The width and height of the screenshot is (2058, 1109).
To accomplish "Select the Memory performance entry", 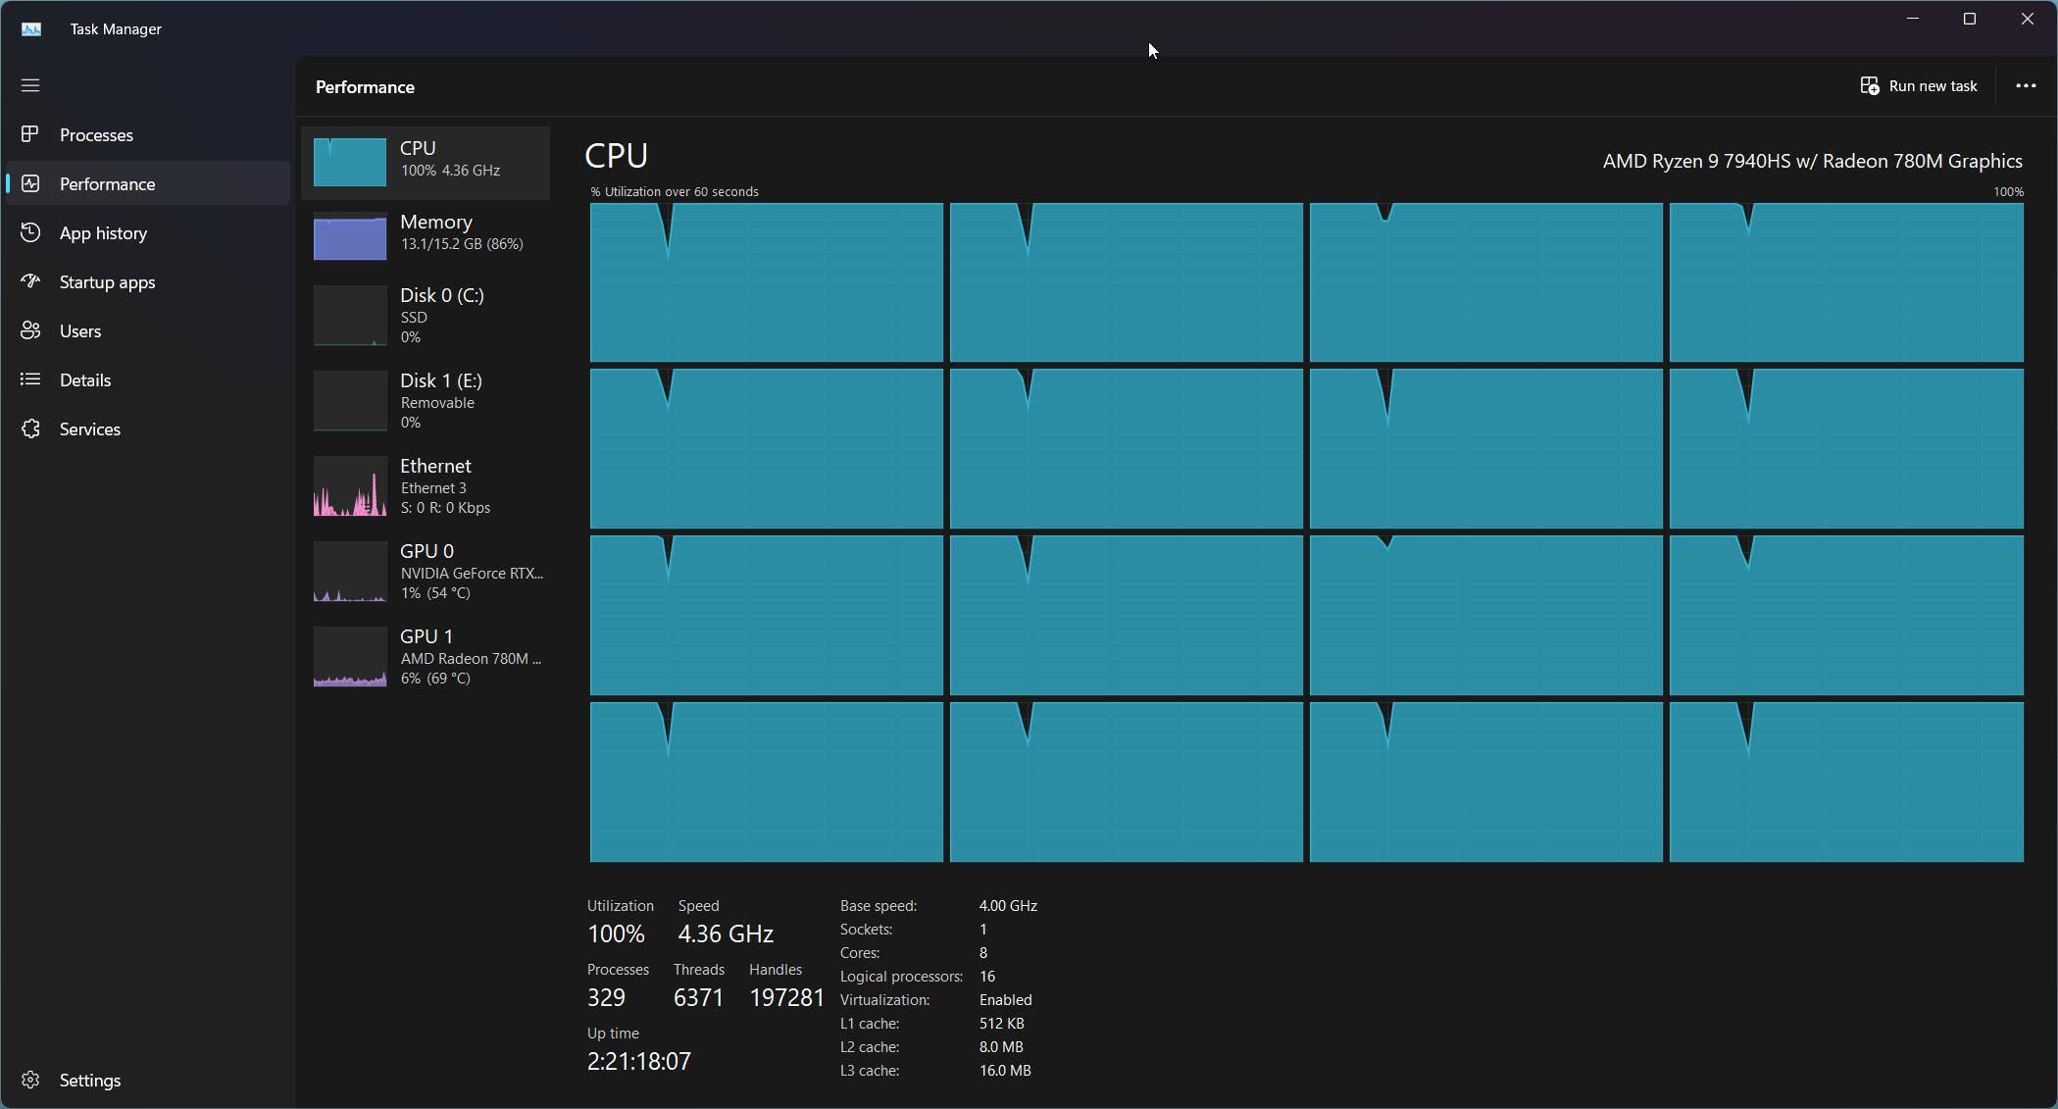I will point(426,234).
